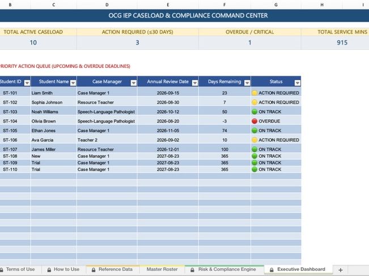Click lock icon on Executive Dashboard tab
This screenshot has height=276, width=369.
pos(272,270)
